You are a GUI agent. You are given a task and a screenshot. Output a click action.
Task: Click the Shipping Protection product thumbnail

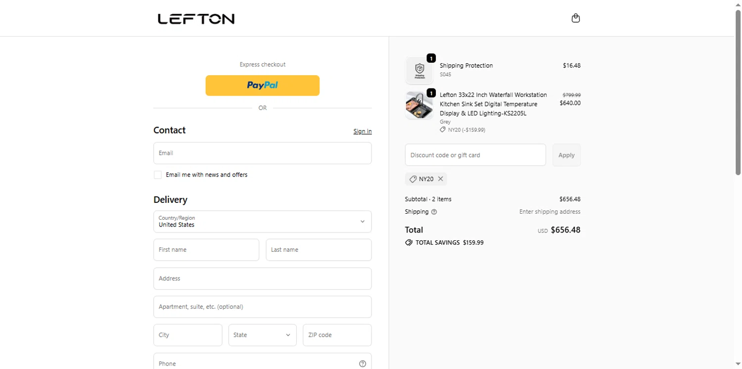419,70
